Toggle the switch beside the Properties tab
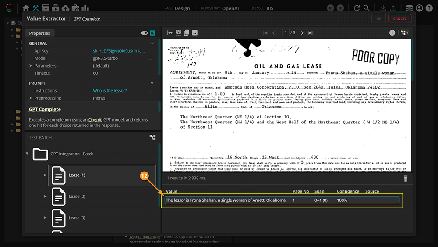The image size is (438, 247). point(145,33)
